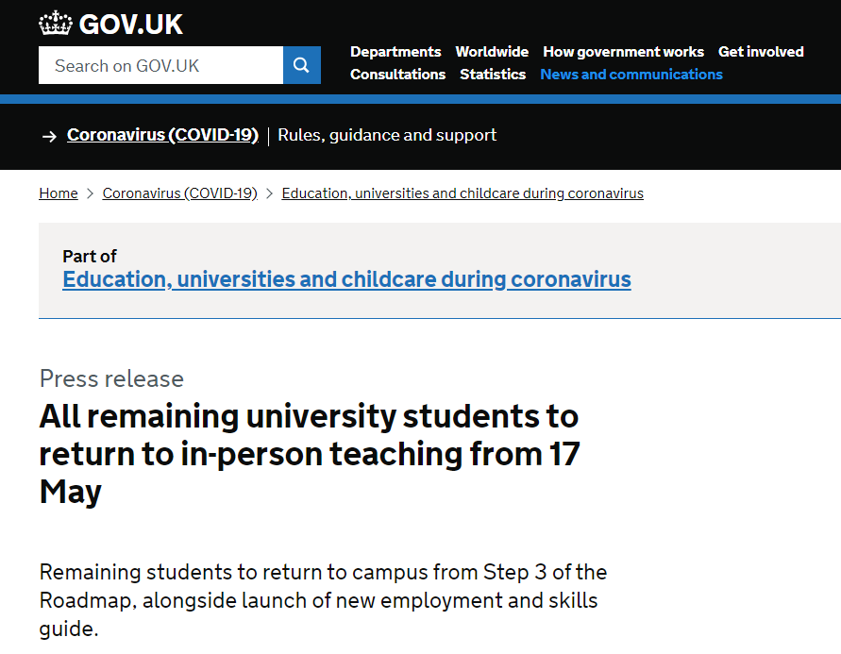Screen dimensions: 841x654
Task: Go to How government works
Action: click(x=623, y=52)
